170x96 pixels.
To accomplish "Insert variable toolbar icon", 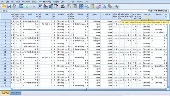I will (x=75, y=6).
